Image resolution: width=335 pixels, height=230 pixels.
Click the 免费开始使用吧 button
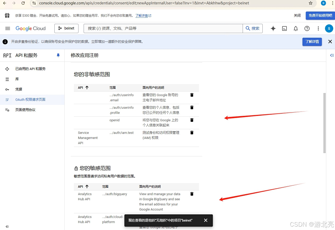[320, 15]
